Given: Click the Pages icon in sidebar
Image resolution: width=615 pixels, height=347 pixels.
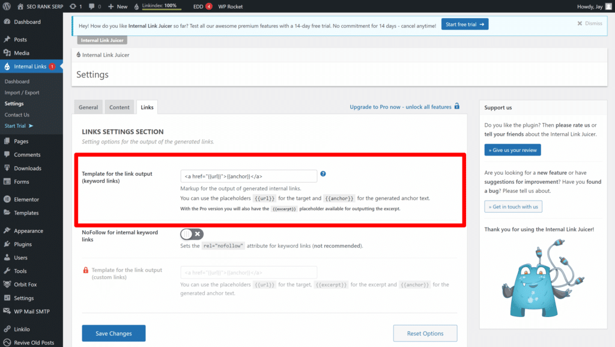Looking at the screenshot, I should coord(7,141).
